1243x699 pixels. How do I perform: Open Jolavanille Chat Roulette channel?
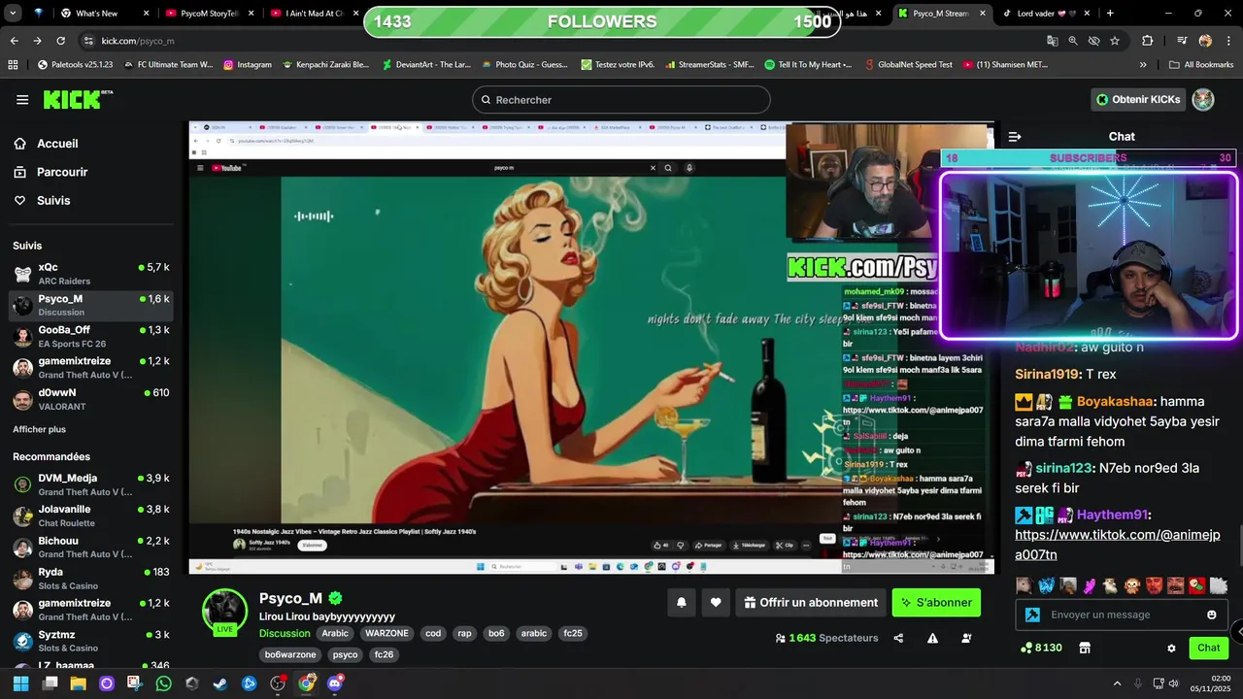coord(91,516)
